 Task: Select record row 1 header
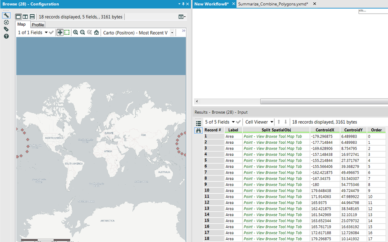[x=214, y=136]
